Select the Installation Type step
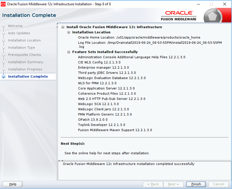 point(22,48)
